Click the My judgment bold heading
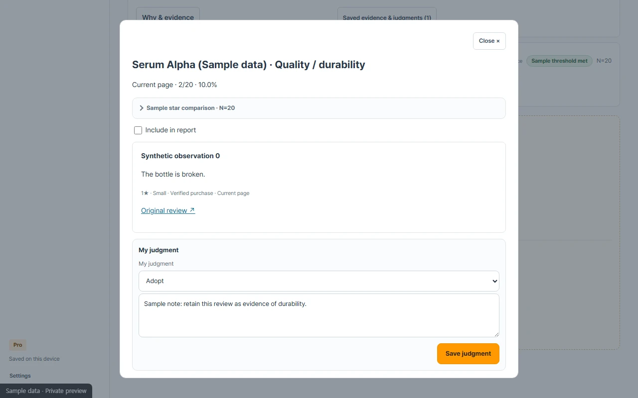The width and height of the screenshot is (638, 398). (x=159, y=250)
